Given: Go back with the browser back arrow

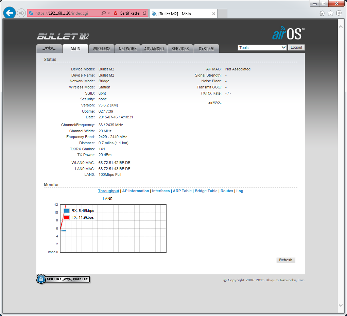Looking at the screenshot, I should point(9,13).
